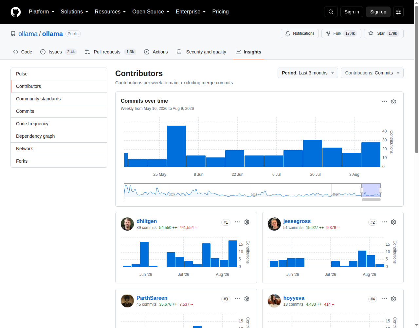Click the Notifications button
The image size is (419, 328).
tap(300, 33)
